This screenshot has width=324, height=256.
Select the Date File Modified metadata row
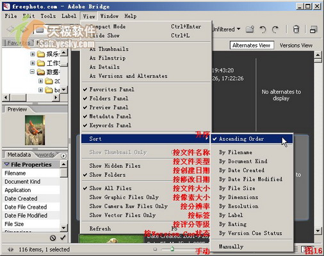click(x=31, y=216)
